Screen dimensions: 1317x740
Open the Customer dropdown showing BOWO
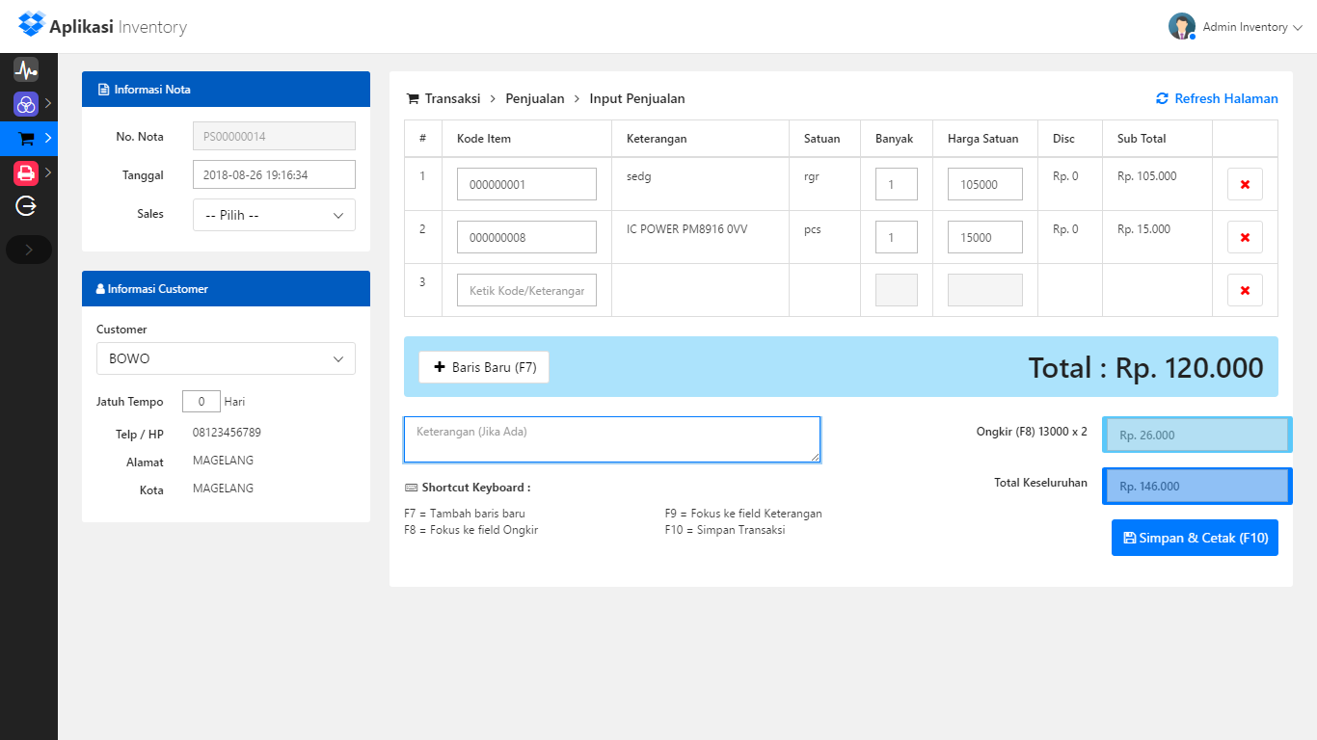[x=226, y=358]
